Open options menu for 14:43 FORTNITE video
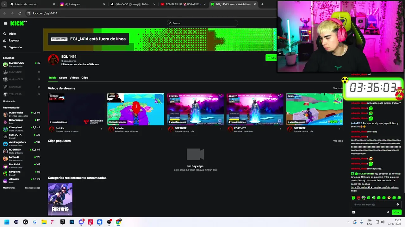 (x=340, y=128)
